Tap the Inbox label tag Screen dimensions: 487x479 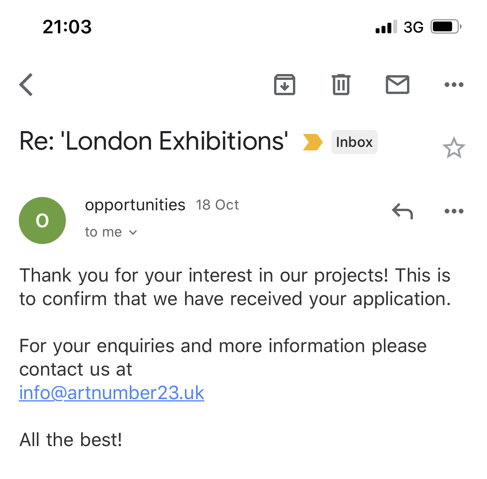[354, 142]
